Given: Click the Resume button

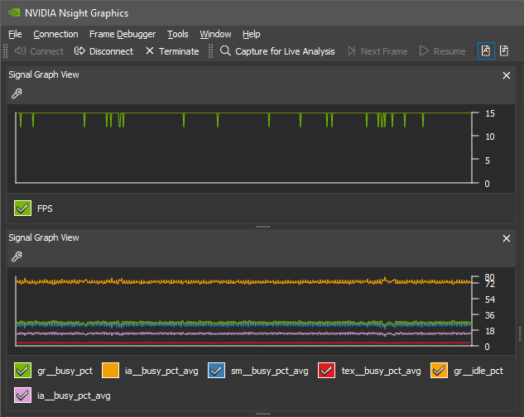Looking at the screenshot, I should point(442,51).
